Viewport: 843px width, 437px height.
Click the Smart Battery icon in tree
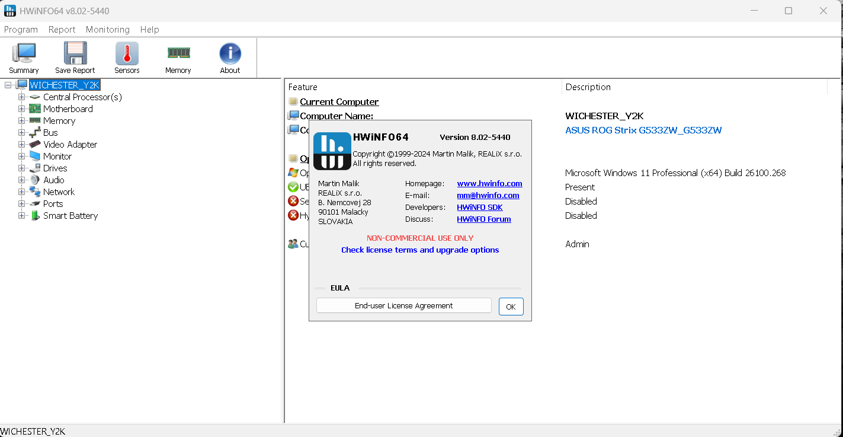(x=35, y=216)
